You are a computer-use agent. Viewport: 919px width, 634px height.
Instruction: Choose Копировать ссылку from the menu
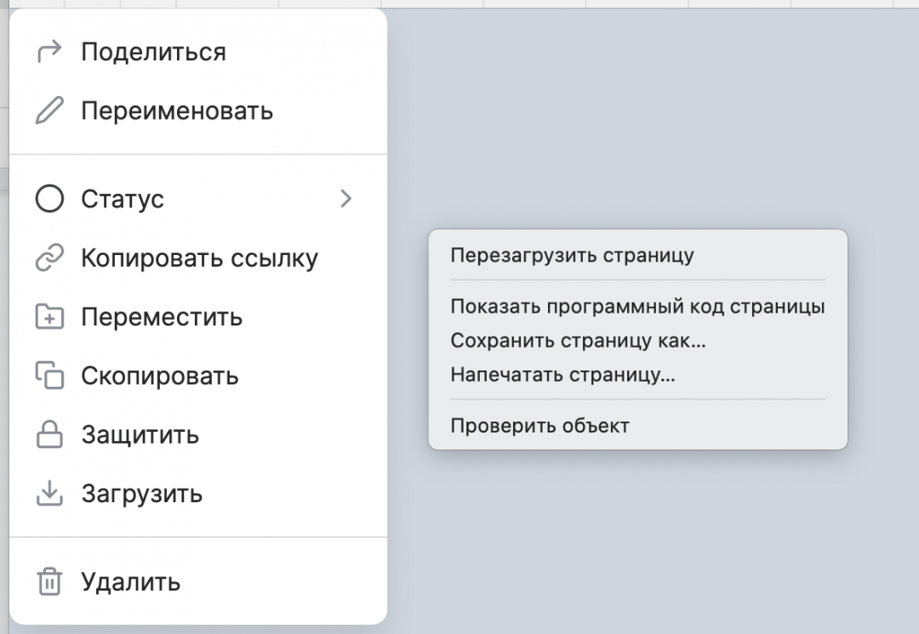(199, 258)
